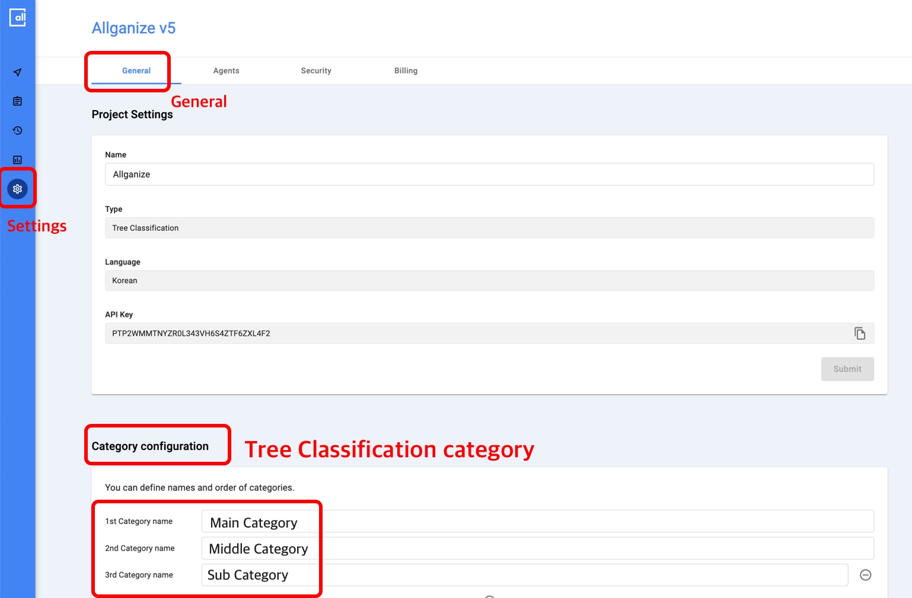Click the Allganize v5 project title
The height and width of the screenshot is (598, 912).
(133, 28)
